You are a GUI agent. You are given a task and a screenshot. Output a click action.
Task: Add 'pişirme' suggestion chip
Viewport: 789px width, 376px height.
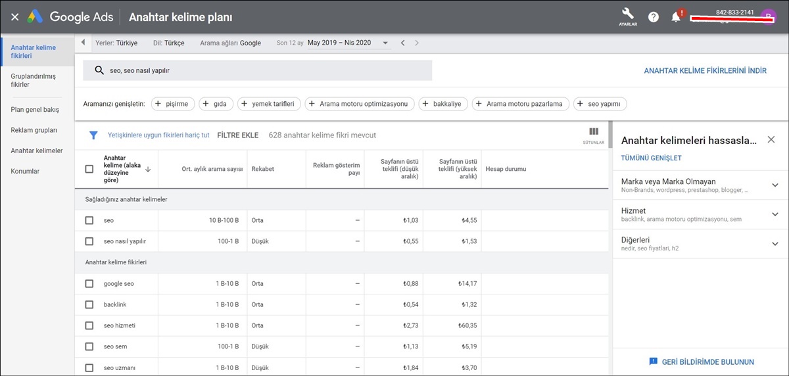[172, 104]
